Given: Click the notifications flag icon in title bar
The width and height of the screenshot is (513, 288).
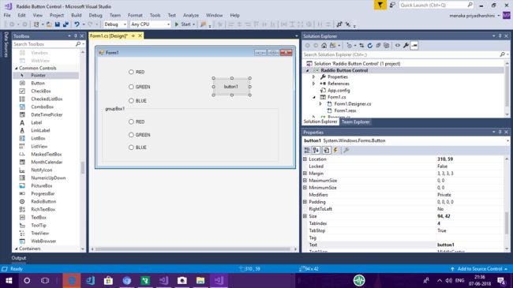Looking at the screenshot, I should pos(380,5).
